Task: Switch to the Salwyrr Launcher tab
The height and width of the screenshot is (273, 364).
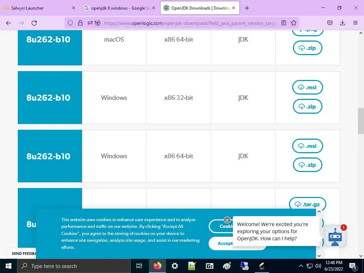Action: click(x=39, y=8)
